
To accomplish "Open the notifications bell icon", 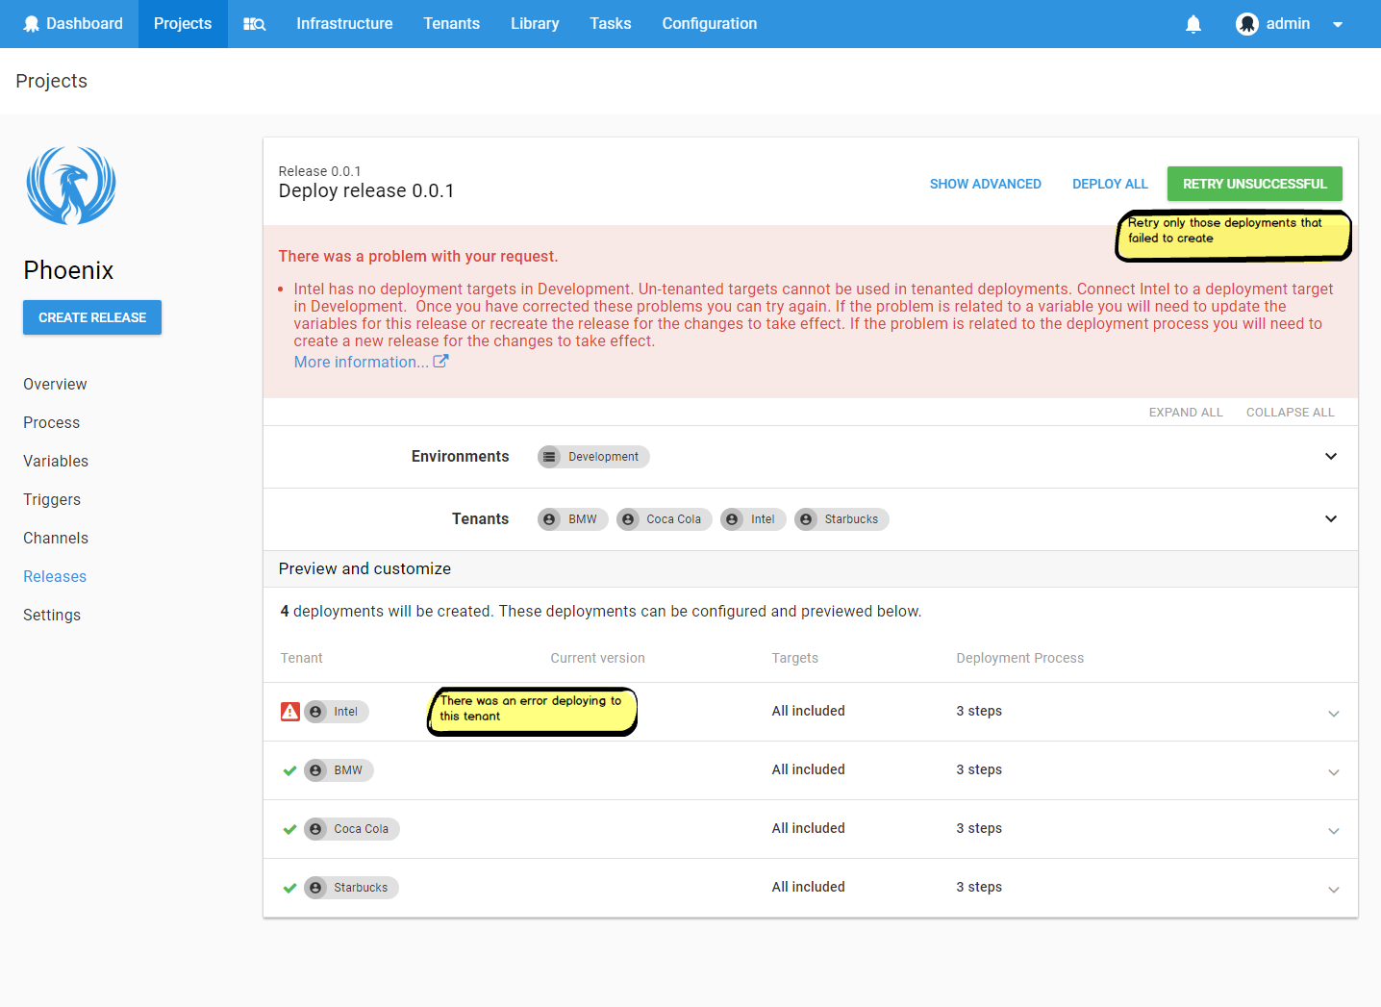I will point(1193,23).
